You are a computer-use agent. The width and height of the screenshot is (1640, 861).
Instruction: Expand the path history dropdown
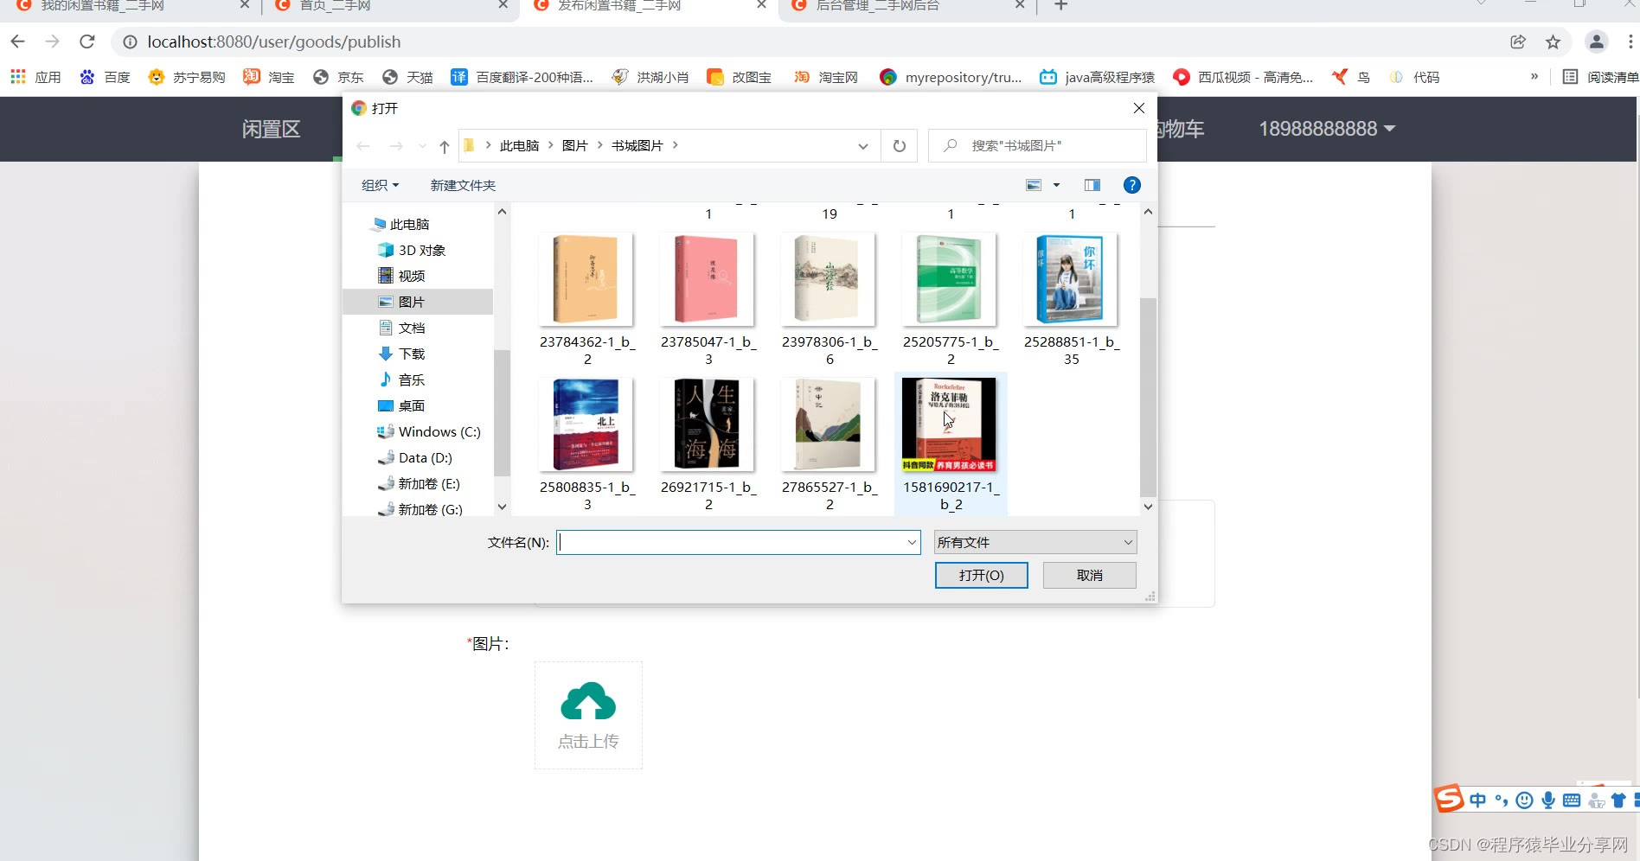[862, 146]
